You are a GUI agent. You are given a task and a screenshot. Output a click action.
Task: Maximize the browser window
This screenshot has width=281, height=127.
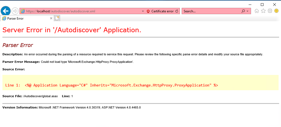point(262,5)
